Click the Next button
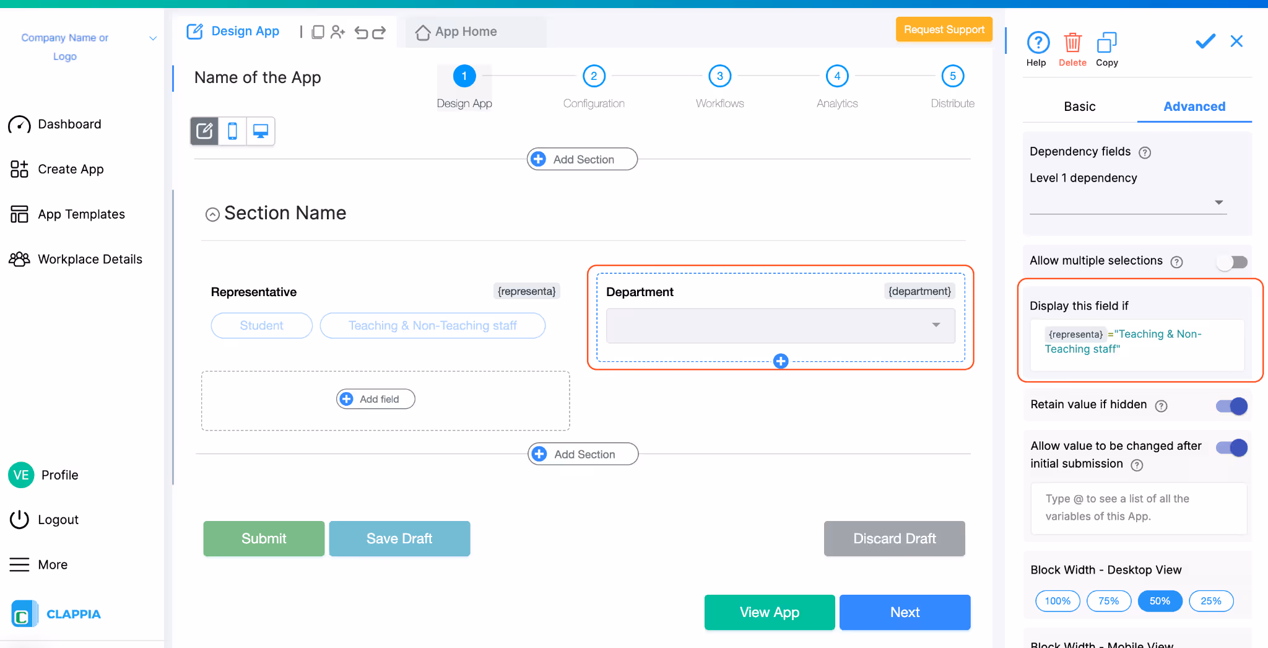The height and width of the screenshot is (648, 1268). point(905,612)
